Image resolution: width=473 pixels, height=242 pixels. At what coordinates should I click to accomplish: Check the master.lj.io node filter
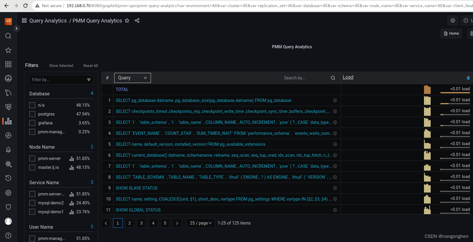pyautogui.click(x=32, y=167)
